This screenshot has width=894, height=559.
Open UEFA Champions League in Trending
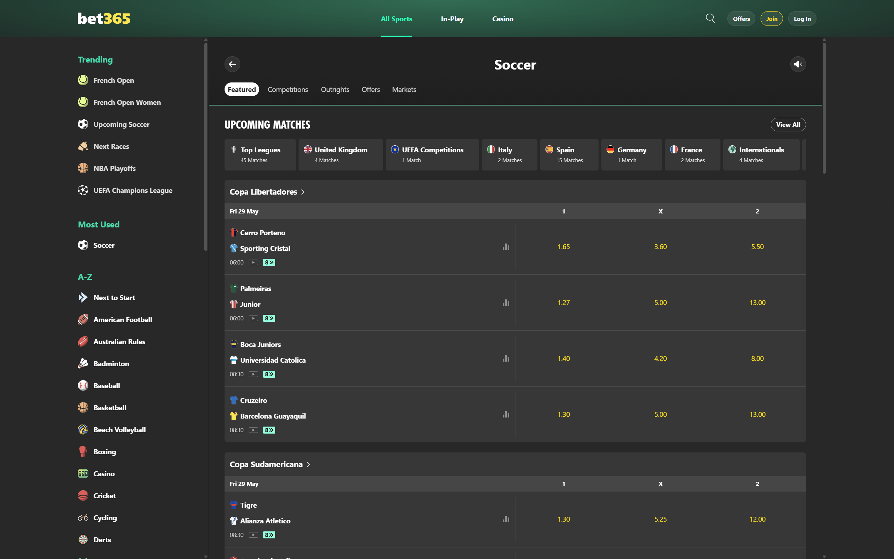click(x=125, y=190)
